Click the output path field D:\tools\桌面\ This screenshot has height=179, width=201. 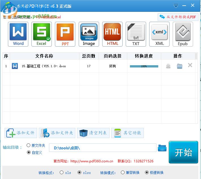pos(103,148)
